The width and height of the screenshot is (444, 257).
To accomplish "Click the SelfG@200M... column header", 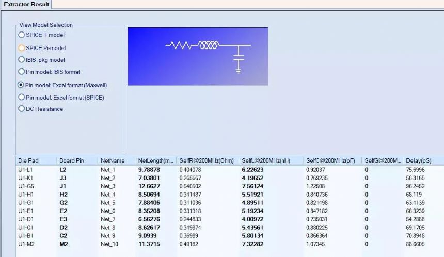I will click(383, 161).
